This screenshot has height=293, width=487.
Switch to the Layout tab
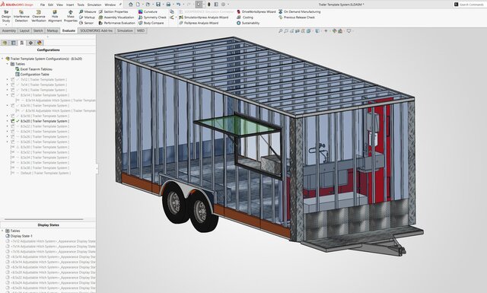tap(24, 30)
